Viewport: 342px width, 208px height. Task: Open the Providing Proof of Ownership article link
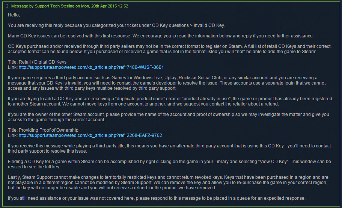click(x=90, y=135)
